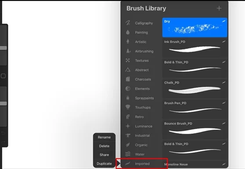This screenshot has height=169, width=245.
Task: Select the Calligraphy brush set icon
Action: pos(128,23)
